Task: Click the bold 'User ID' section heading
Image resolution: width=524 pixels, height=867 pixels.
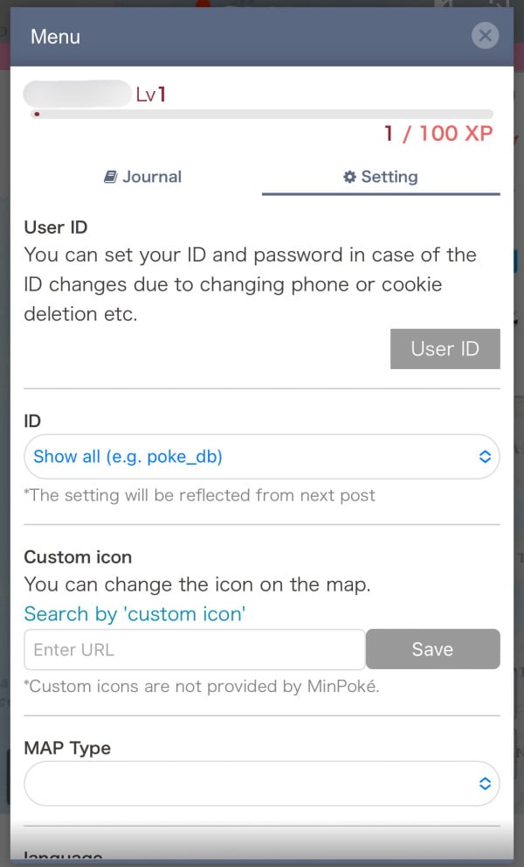Action: pos(56,227)
